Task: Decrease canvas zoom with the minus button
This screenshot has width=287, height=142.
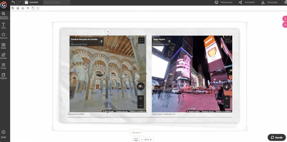Action: [142, 140]
